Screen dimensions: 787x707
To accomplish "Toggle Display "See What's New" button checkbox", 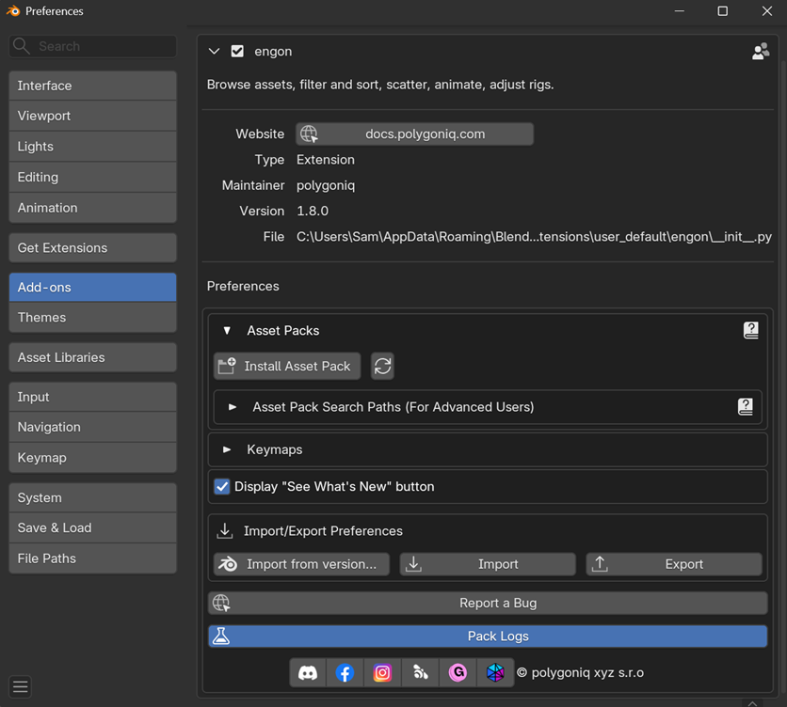I will point(222,486).
